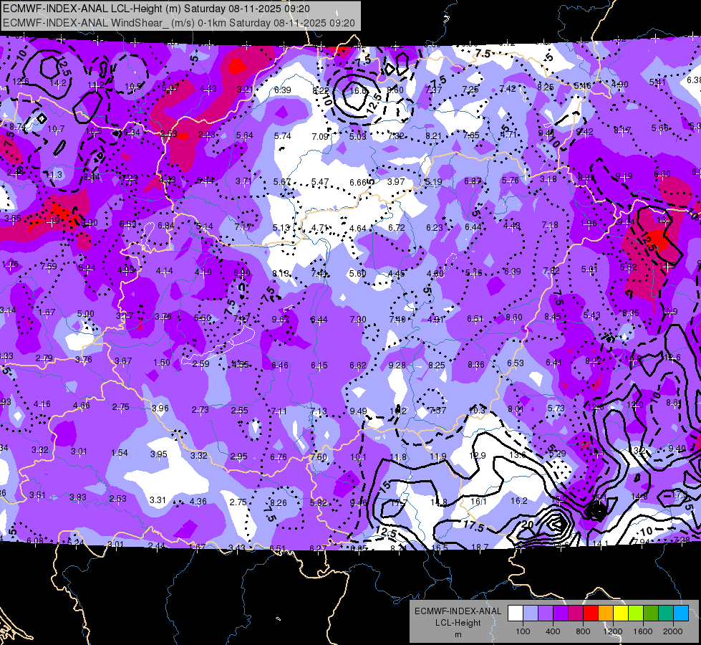701x645 pixels.
Task: Click the wind shear value '5.73'
Action: [556, 408]
